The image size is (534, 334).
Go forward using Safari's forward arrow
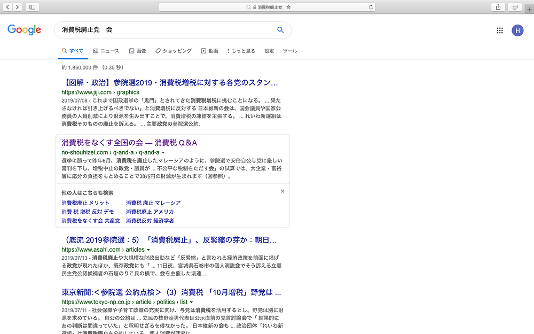18,7
